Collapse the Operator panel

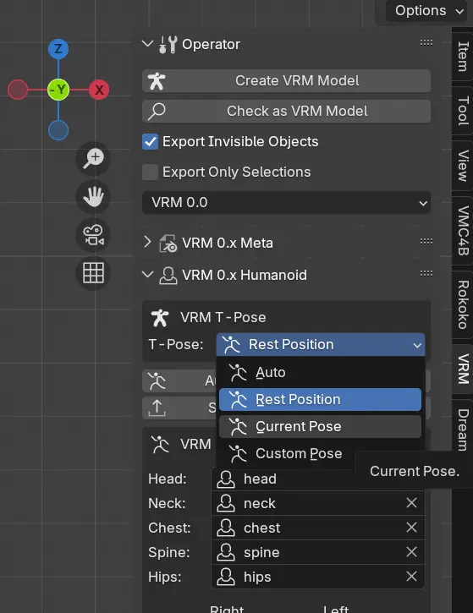coord(147,44)
